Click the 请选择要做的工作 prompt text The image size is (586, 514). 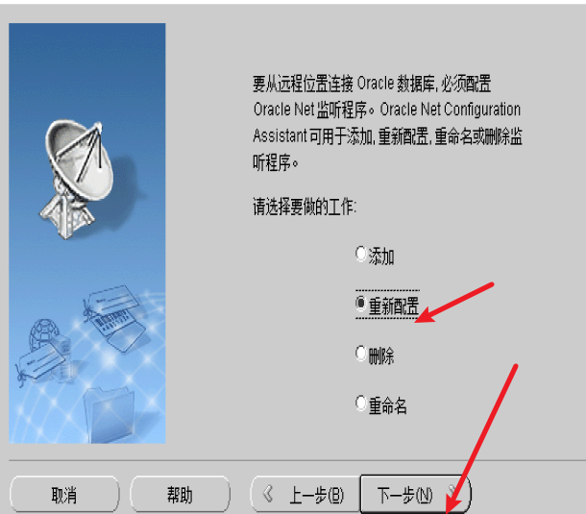click(x=305, y=207)
